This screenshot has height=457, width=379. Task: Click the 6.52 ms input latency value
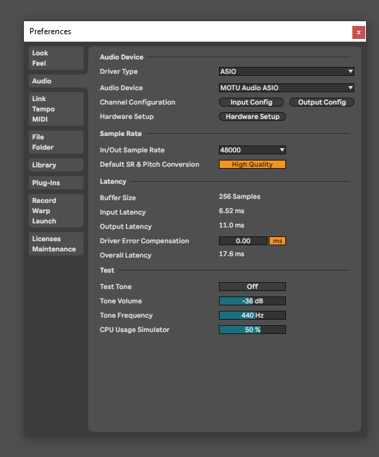(231, 211)
